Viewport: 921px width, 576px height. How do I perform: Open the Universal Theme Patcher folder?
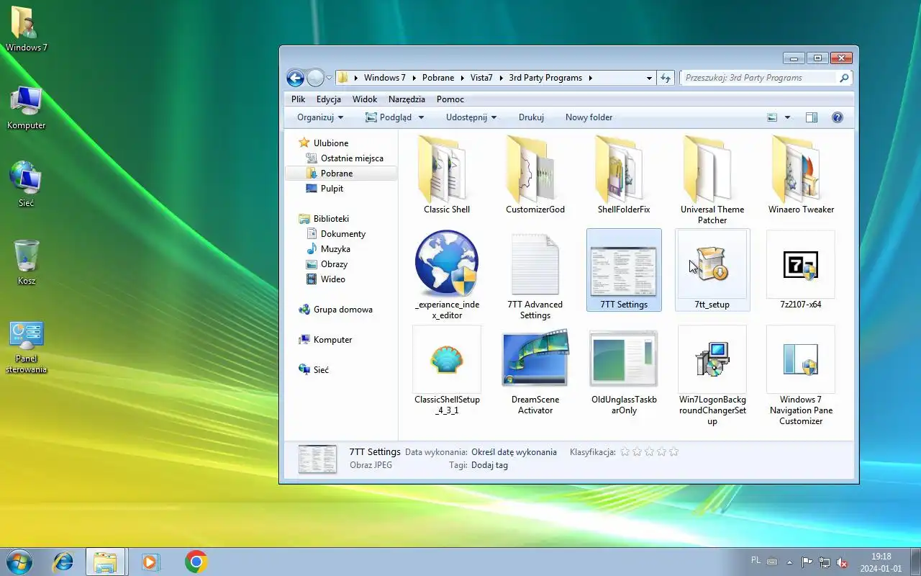coord(712,180)
